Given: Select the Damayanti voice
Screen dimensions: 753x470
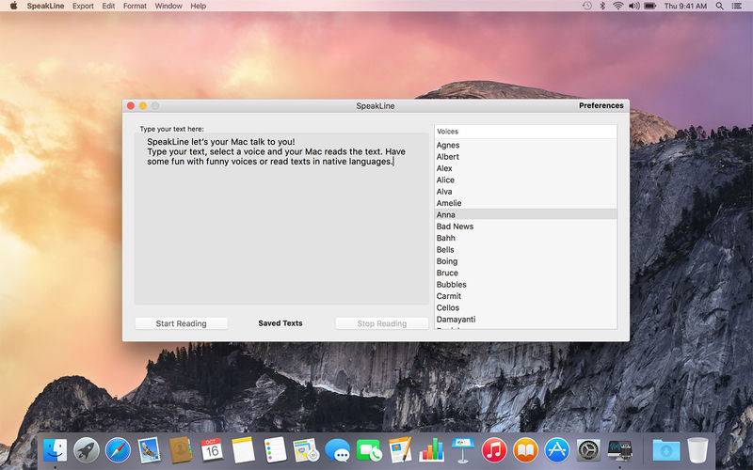Looking at the screenshot, I should (x=526, y=319).
